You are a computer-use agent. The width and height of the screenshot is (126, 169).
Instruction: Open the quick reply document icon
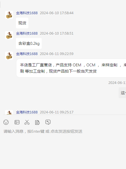point(37,122)
